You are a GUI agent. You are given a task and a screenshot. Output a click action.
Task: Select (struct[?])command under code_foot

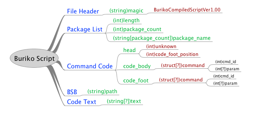coord(180,80)
